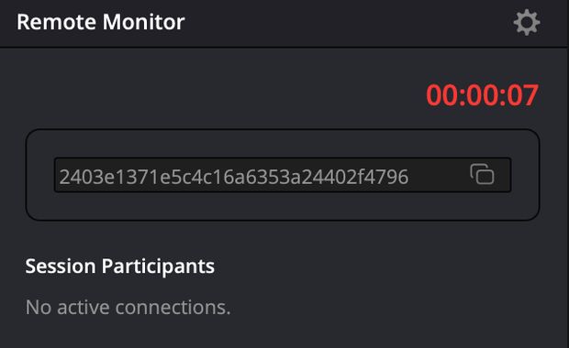The image size is (569, 348).
Task: Select the elapsed time counter in red
Action: pos(482,95)
